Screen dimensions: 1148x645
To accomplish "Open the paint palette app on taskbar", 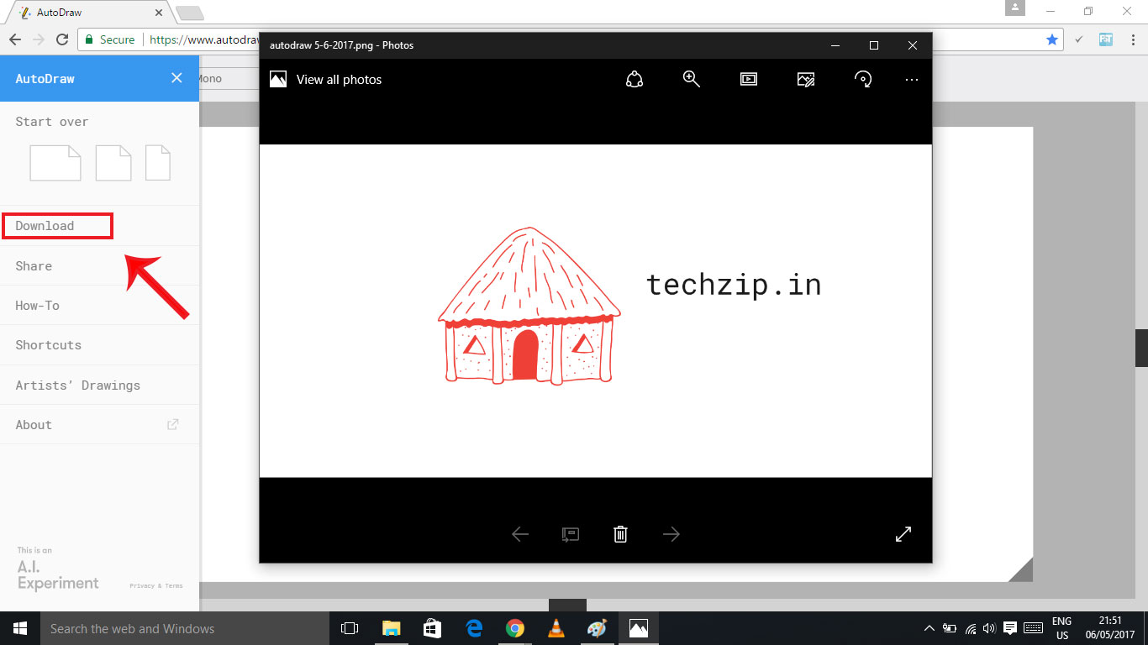I will tap(597, 628).
